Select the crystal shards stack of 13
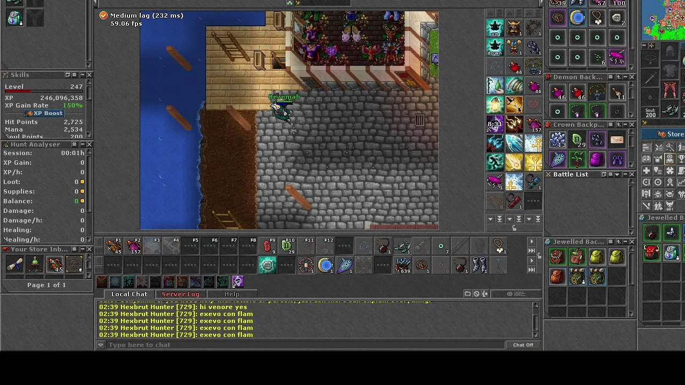685x385 pixels. (558, 140)
